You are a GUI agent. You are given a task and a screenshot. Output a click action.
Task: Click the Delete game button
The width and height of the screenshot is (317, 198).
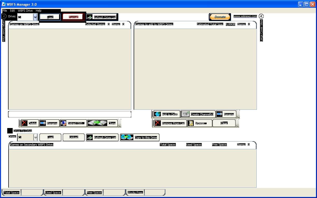point(30,123)
